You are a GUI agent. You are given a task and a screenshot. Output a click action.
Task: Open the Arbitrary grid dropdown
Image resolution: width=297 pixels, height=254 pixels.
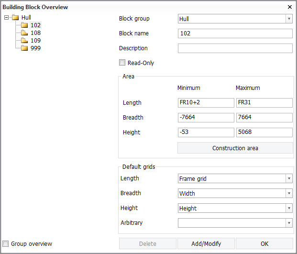pos(289,223)
